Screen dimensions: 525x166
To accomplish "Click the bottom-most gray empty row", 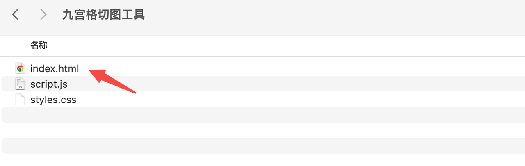I will tap(262, 146).
